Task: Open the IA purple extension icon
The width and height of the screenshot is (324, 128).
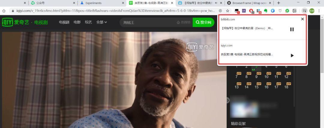Action: point(244,11)
